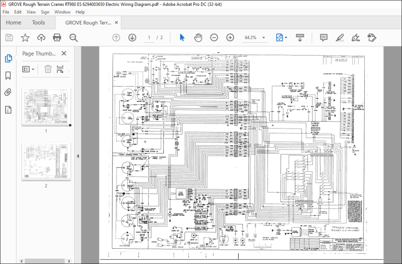Open the find text magnifier tool
The width and height of the screenshot is (402, 264).
(x=73, y=38)
